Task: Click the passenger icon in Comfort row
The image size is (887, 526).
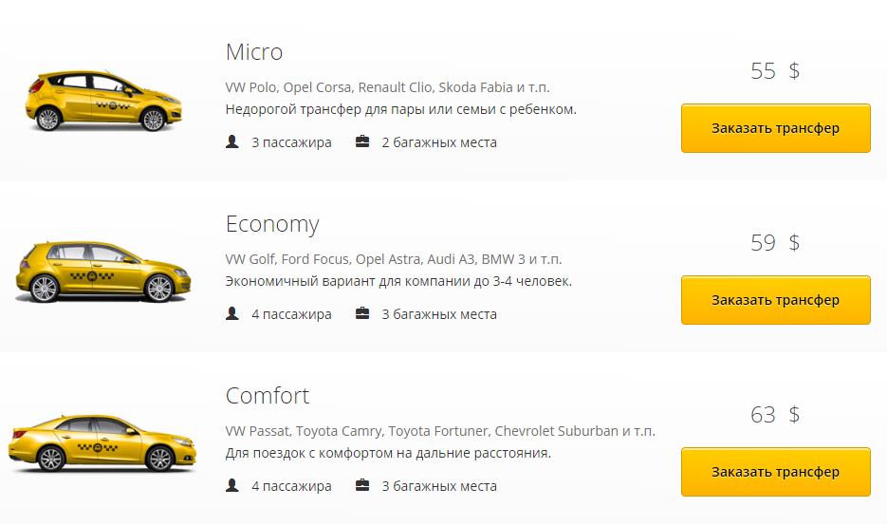Action: 232,485
